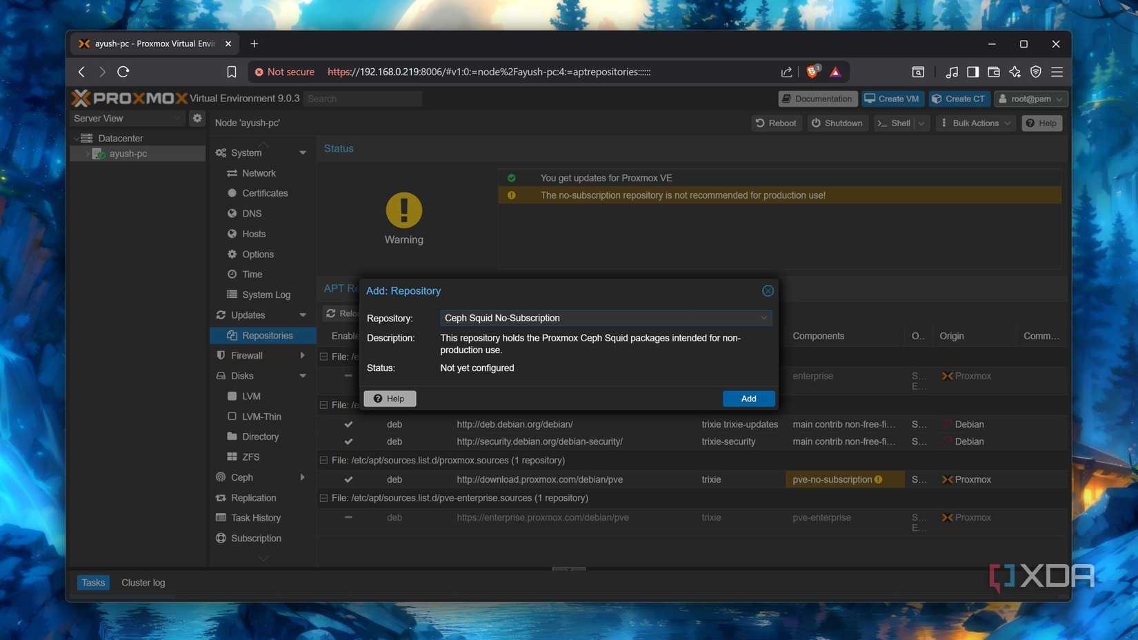
Task: Bookmark this page using bookmark icon
Action: 232,72
